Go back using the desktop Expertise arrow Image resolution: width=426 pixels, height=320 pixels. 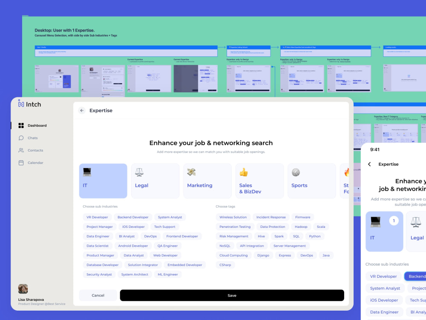coord(82,111)
